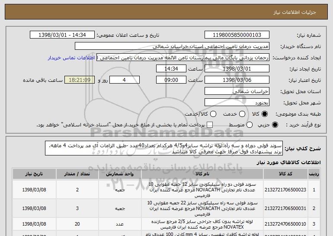Click quantity 20 in row 3
Screen dimensions: 333x236
(77, 224)
